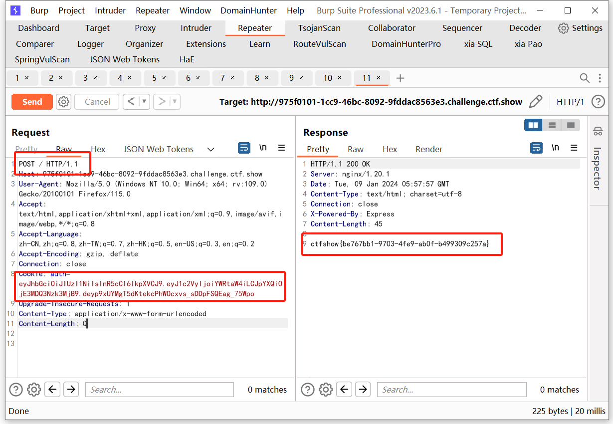Open Request search help question icon
This screenshot has width=613, height=424.
click(16, 390)
